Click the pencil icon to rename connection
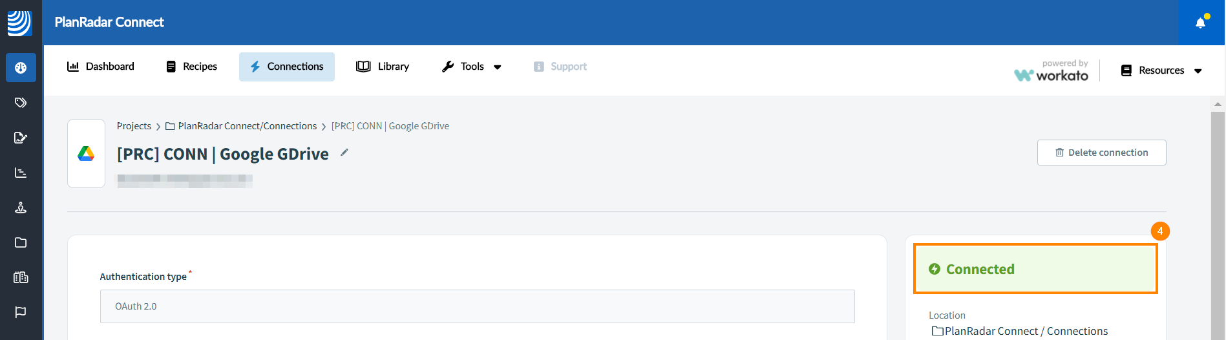Image resolution: width=1226 pixels, height=340 pixels. (344, 153)
